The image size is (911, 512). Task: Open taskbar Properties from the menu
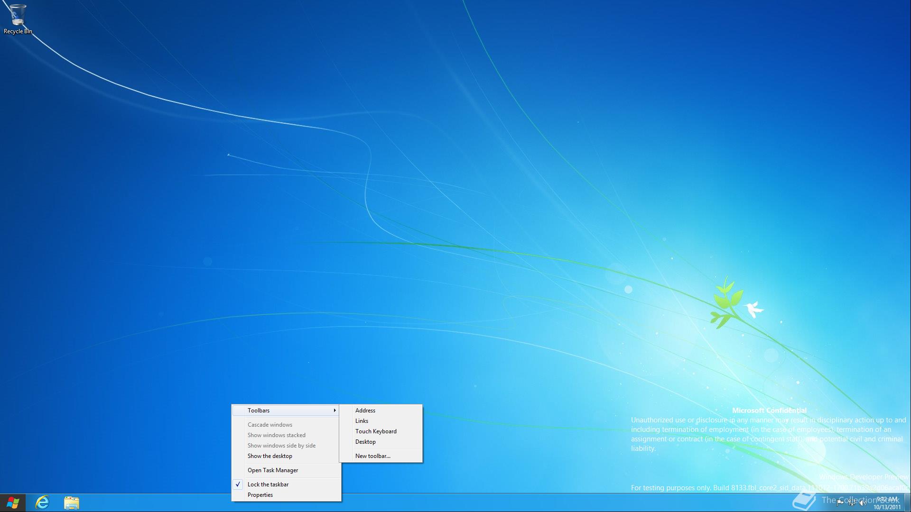pos(287,495)
